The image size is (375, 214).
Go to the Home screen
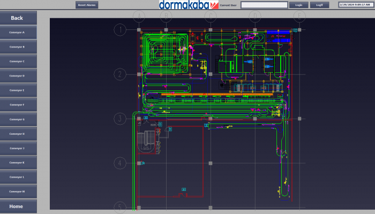point(18,206)
